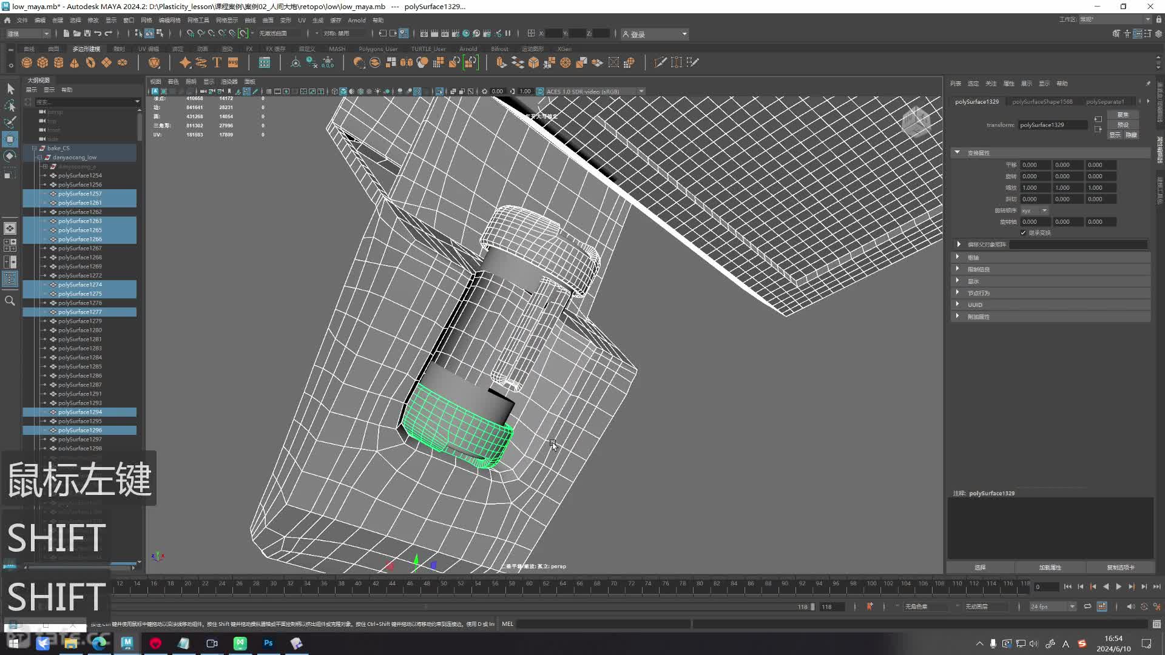Screen dimensions: 1165x655
Task: Click the polygon torus shelf icon
Action: [x=90, y=62]
